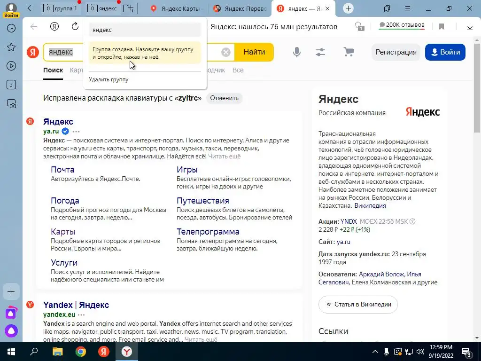Open the Игры sitelink

[x=187, y=169]
